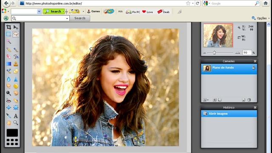The width and height of the screenshot is (272, 153).
Task: Select the Magic Wand tool
Action: [x=8, y=42]
